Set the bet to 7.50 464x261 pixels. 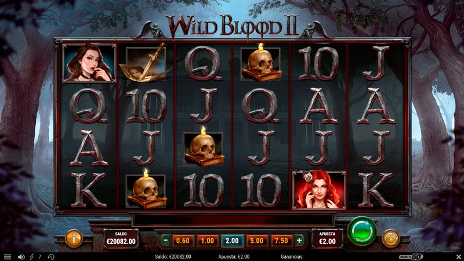[x=281, y=241]
